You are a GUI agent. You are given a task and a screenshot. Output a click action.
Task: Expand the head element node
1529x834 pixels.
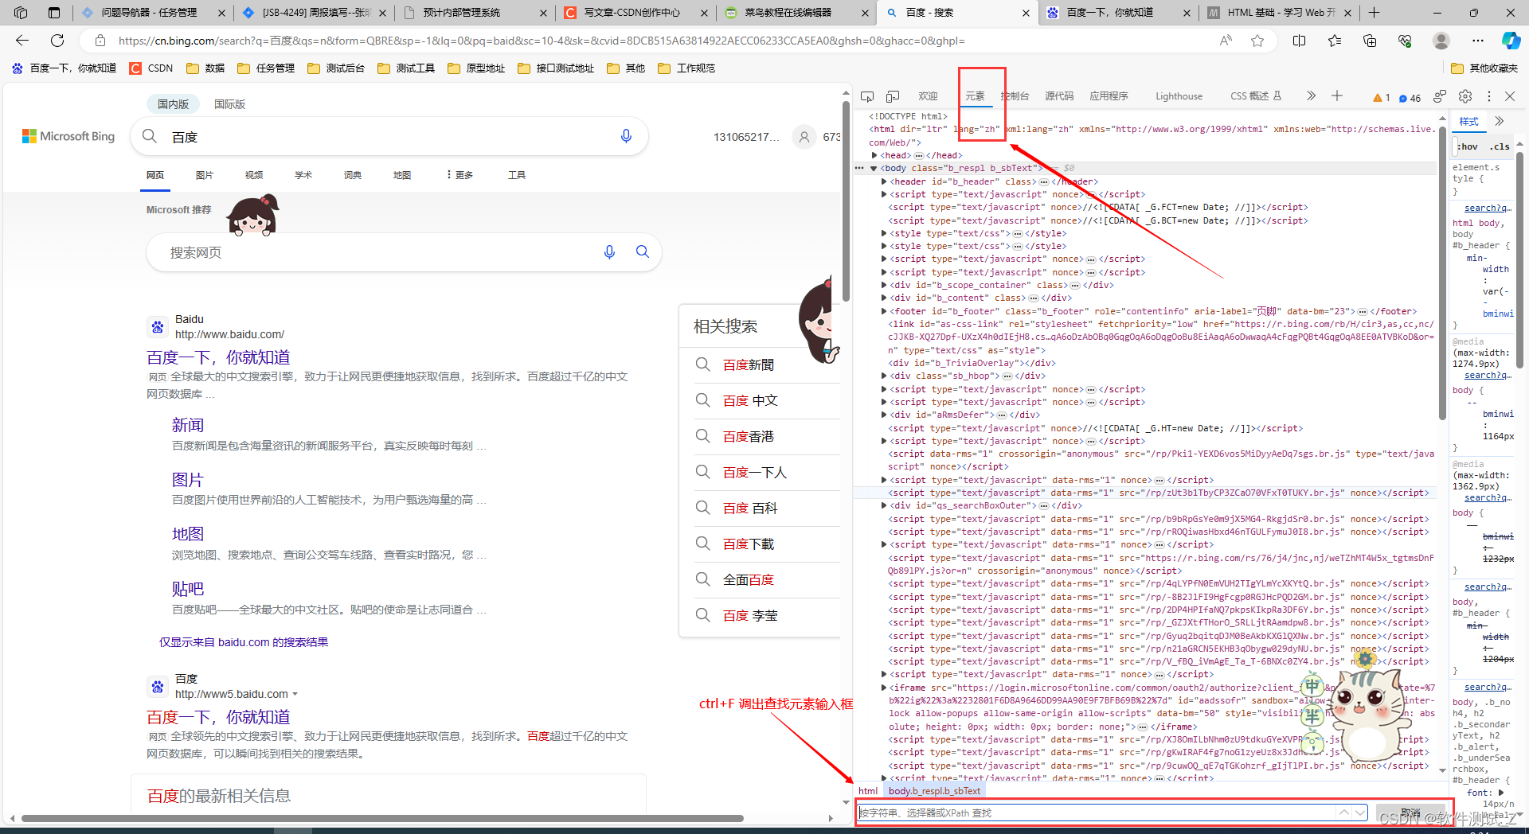tap(874, 155)
